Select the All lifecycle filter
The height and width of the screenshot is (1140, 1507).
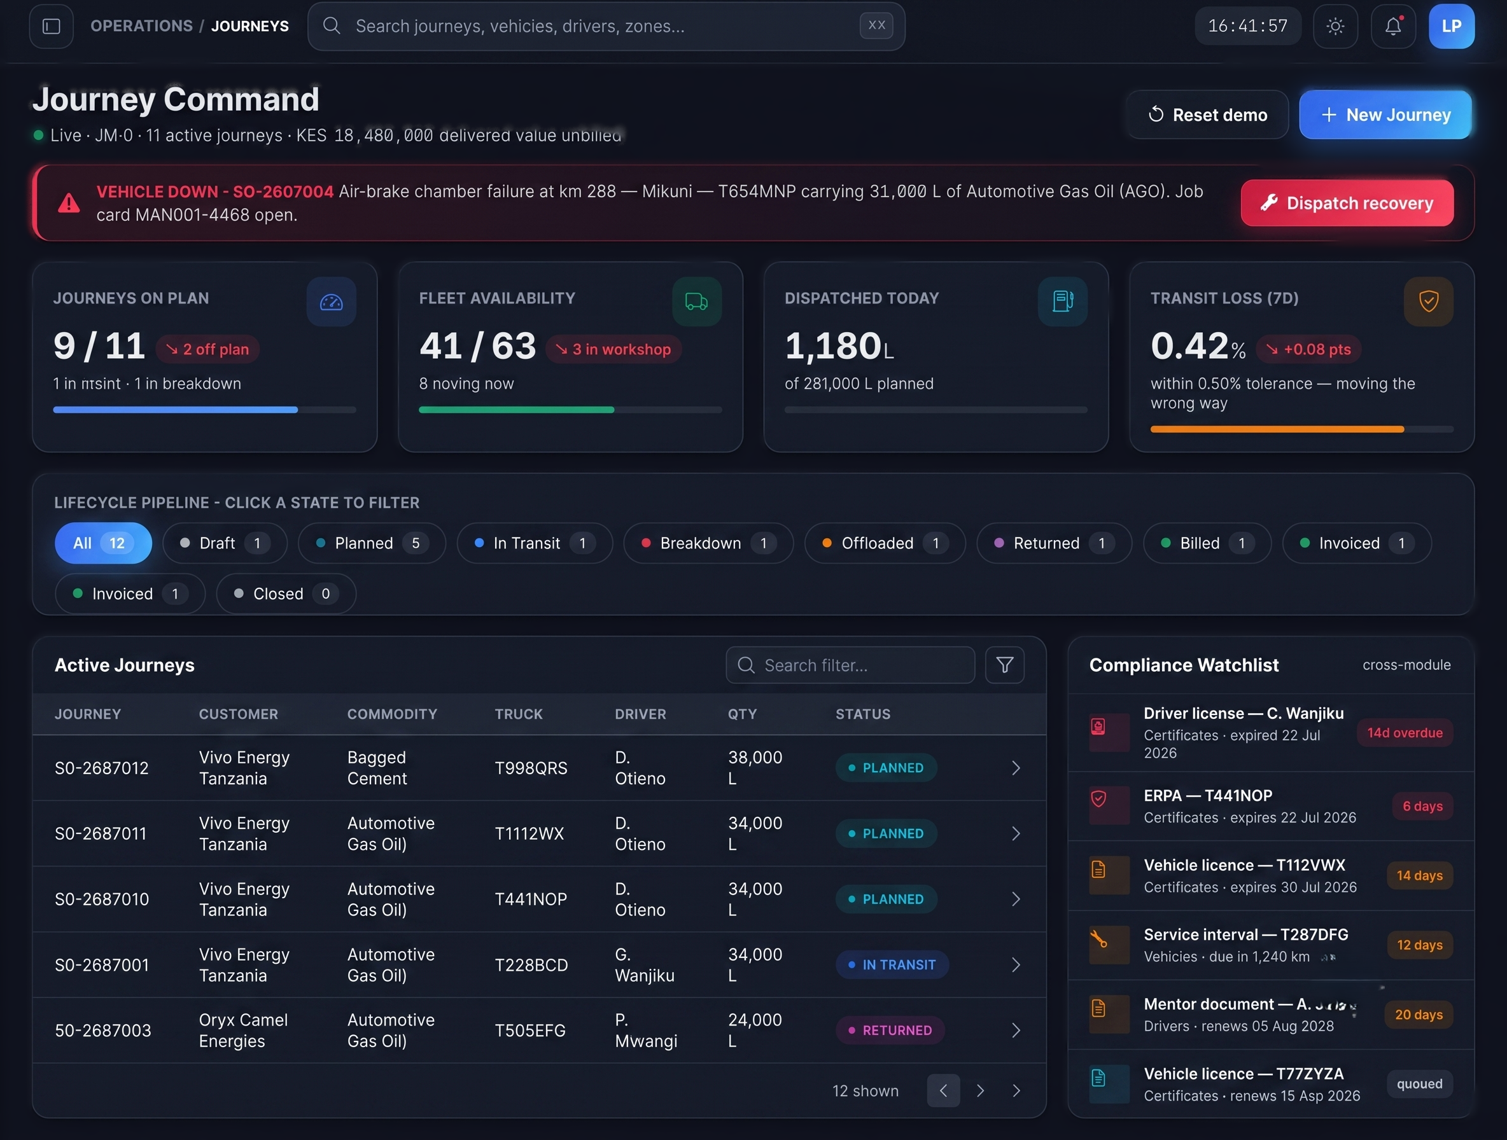coord(103,543)
